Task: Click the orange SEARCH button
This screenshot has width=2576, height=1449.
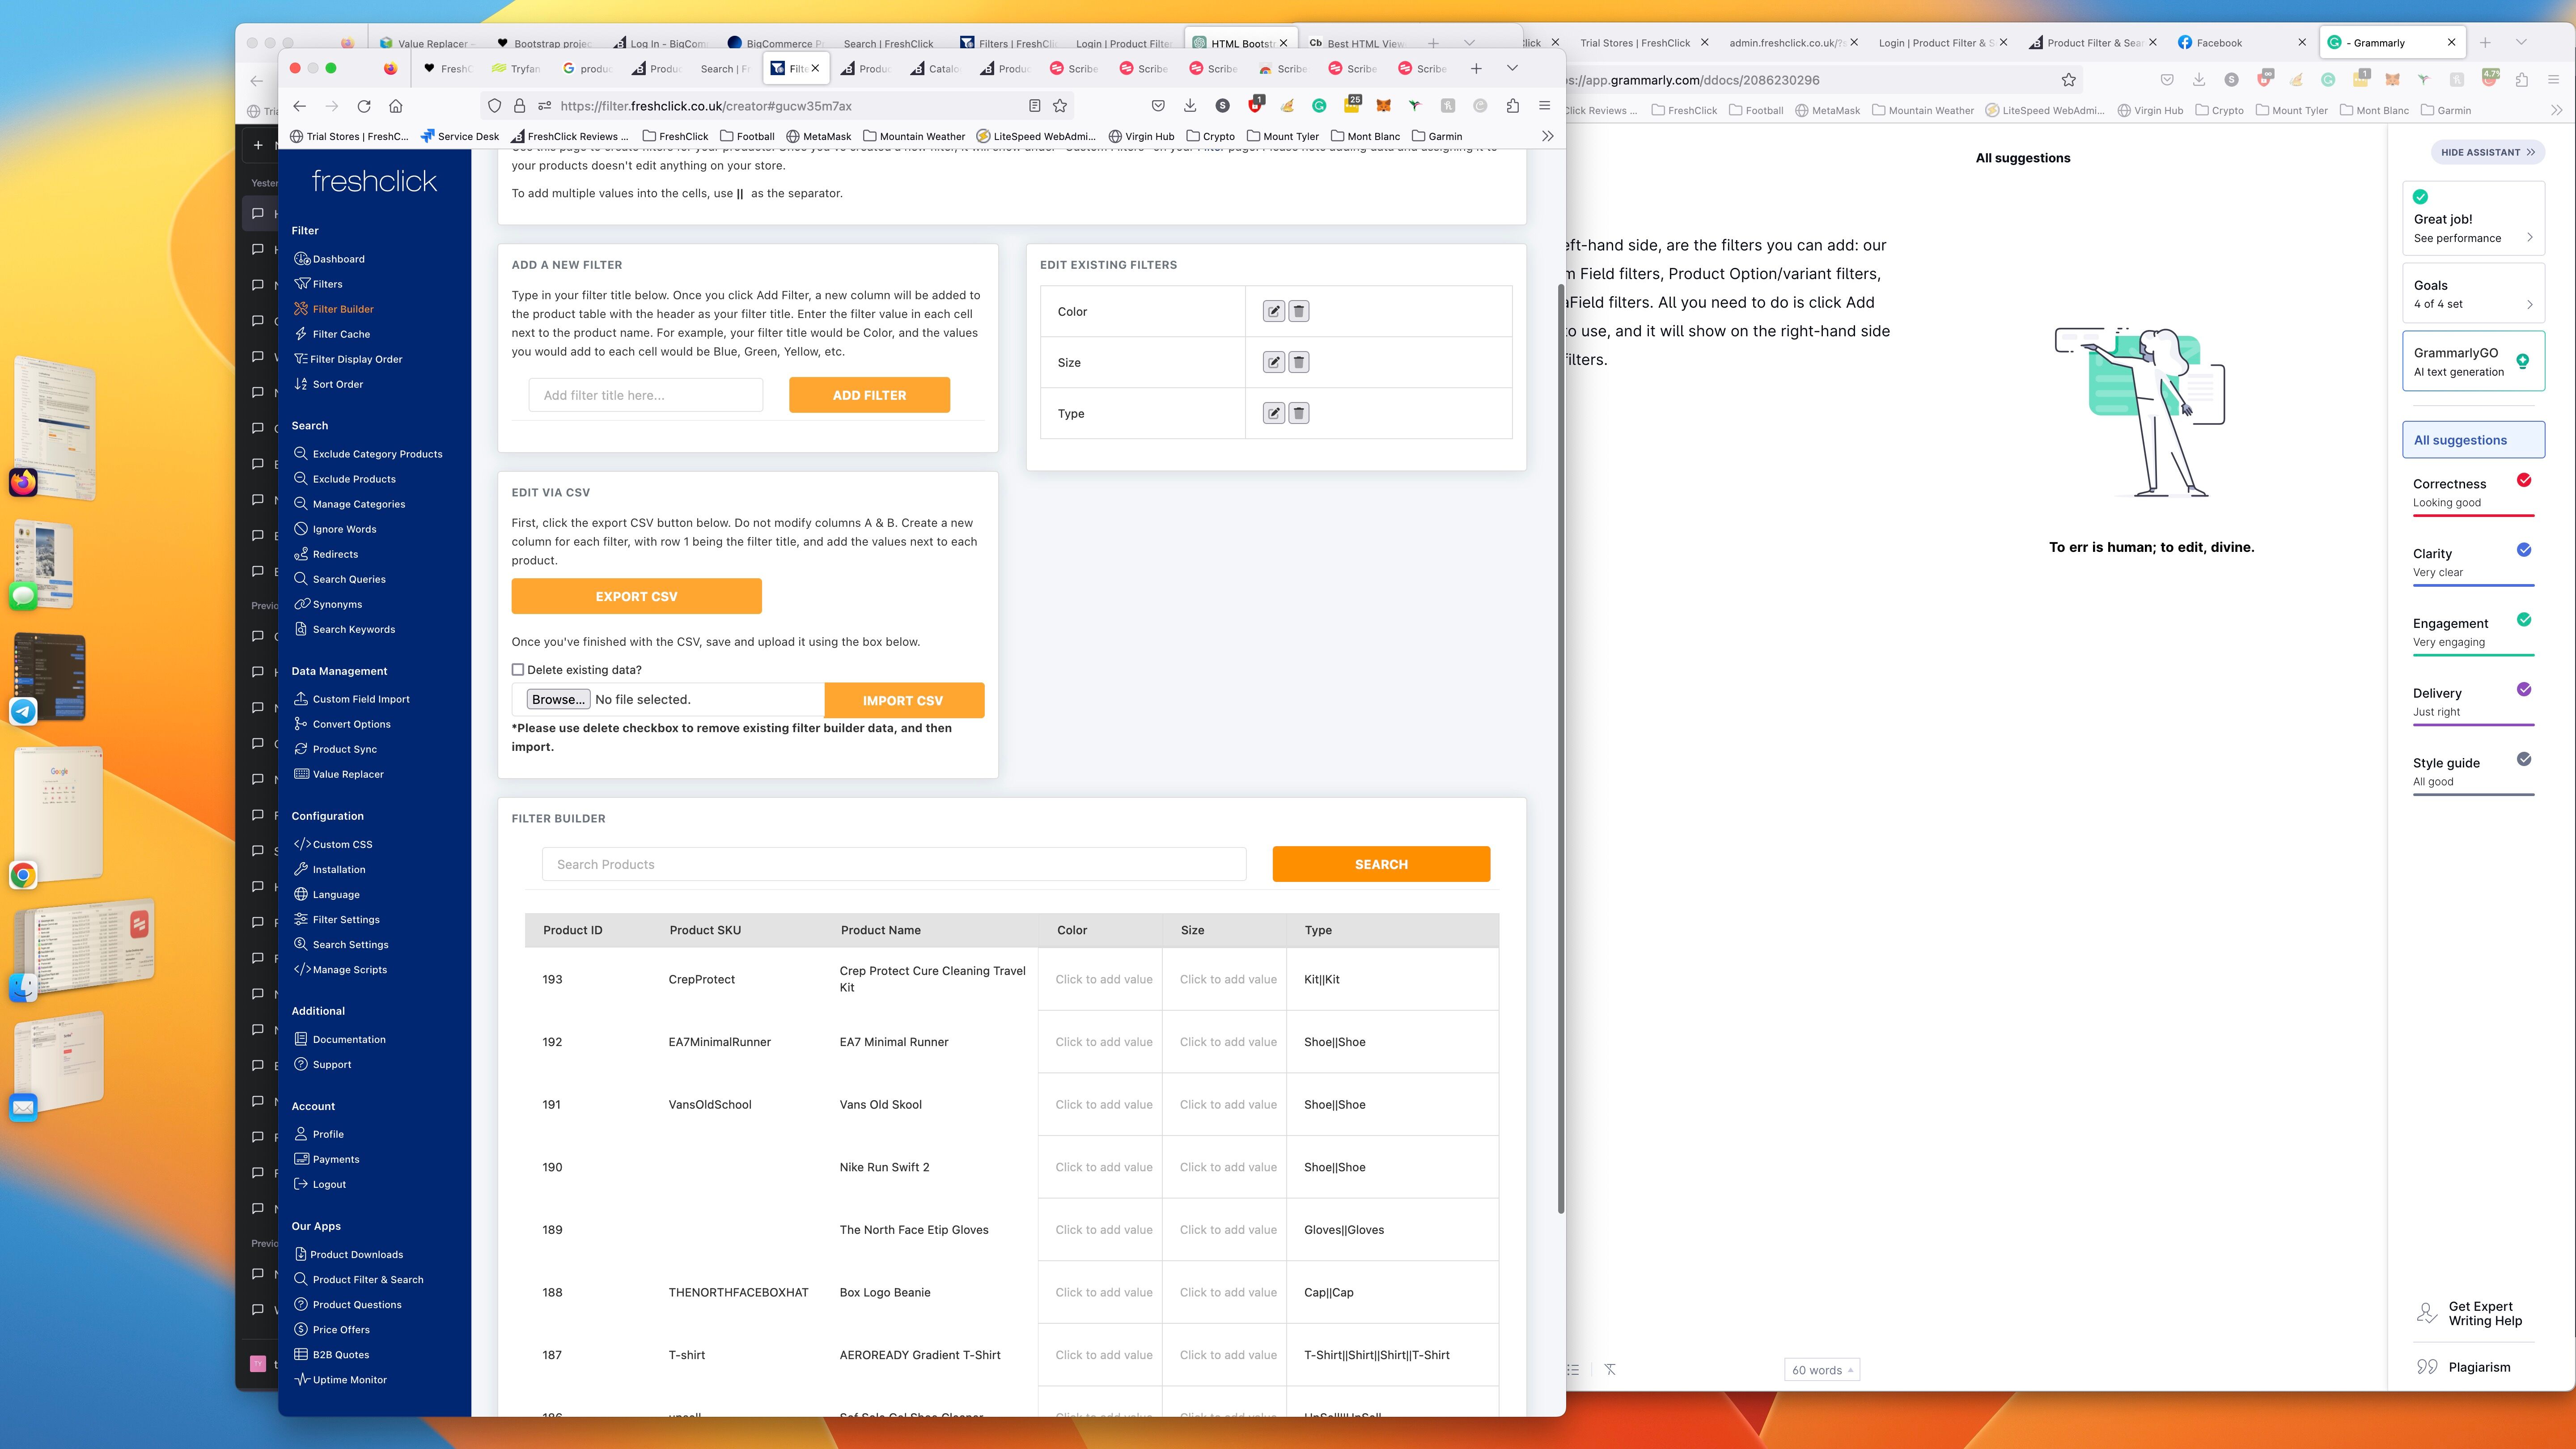Action: (1381, 864)
